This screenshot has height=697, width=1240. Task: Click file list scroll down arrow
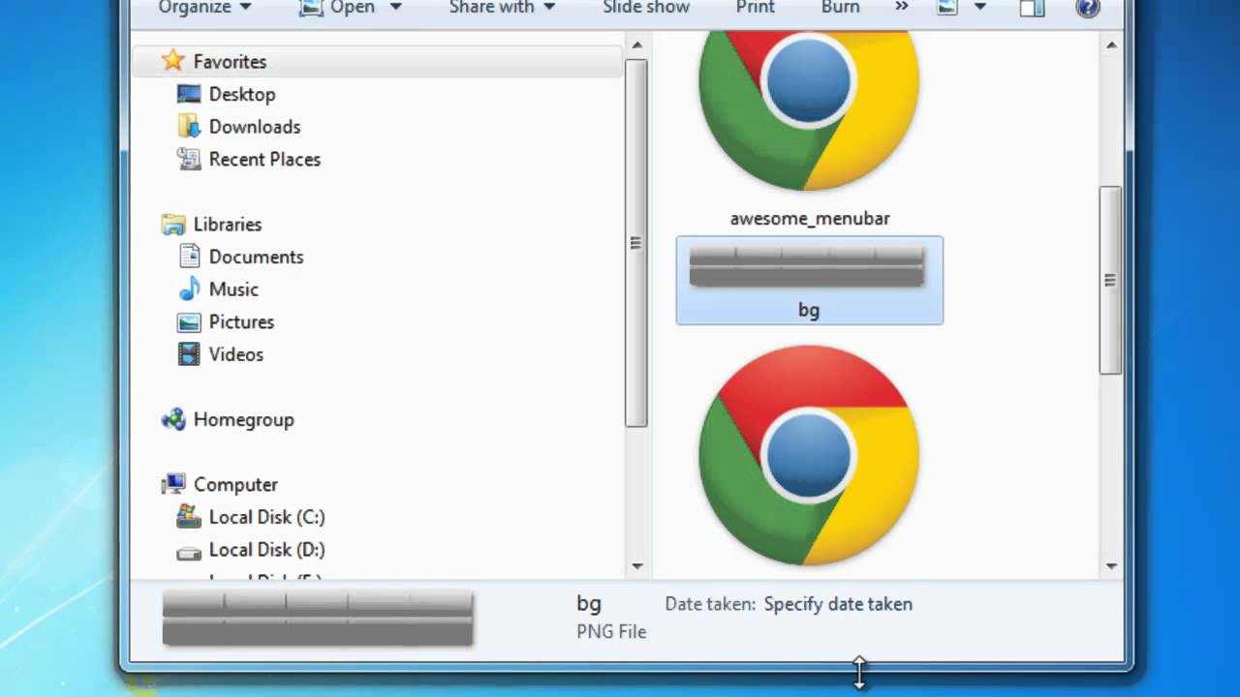click(x=1111, y=566)
